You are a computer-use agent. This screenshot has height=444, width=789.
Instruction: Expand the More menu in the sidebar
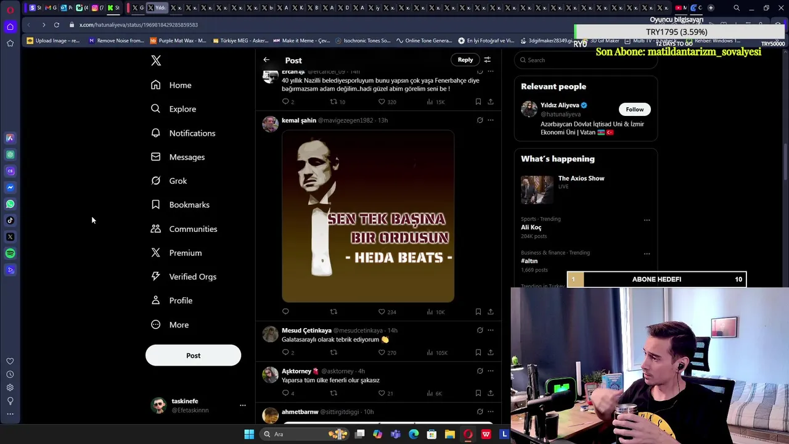click(170, 325)
